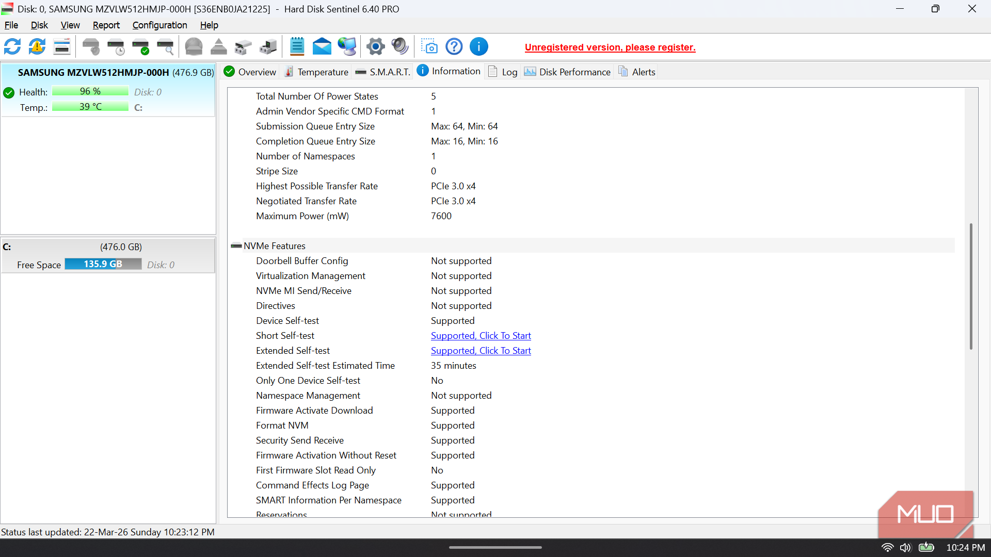The width and height of the screenshot is (991, 557).
Task: Click the Wi-Fi icon in system tray
Action: point(887,548)
